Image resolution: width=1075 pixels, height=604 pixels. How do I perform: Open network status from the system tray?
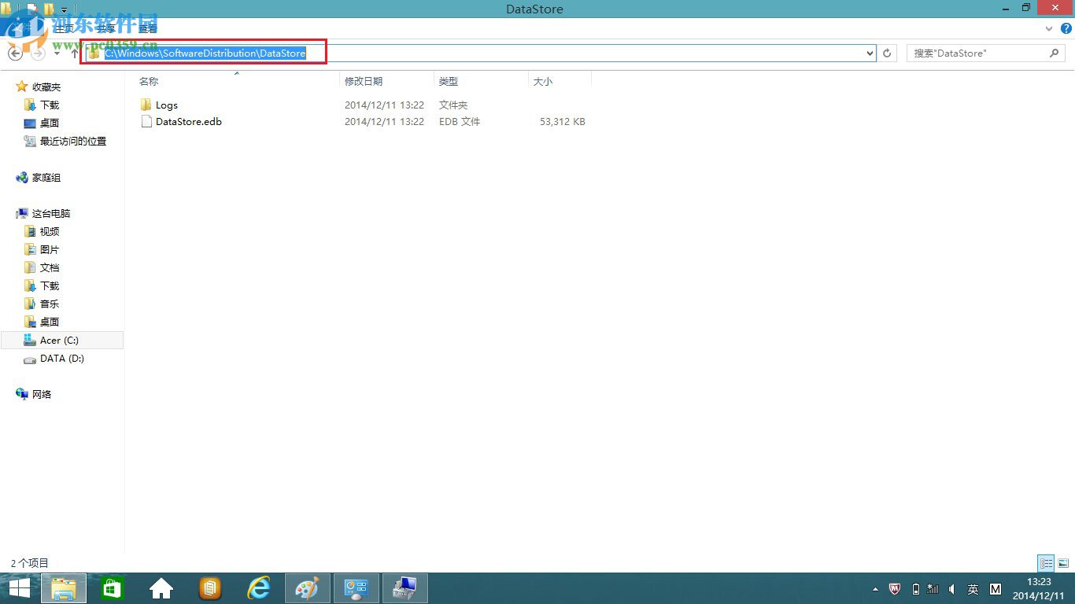click(x=933, y=589)
